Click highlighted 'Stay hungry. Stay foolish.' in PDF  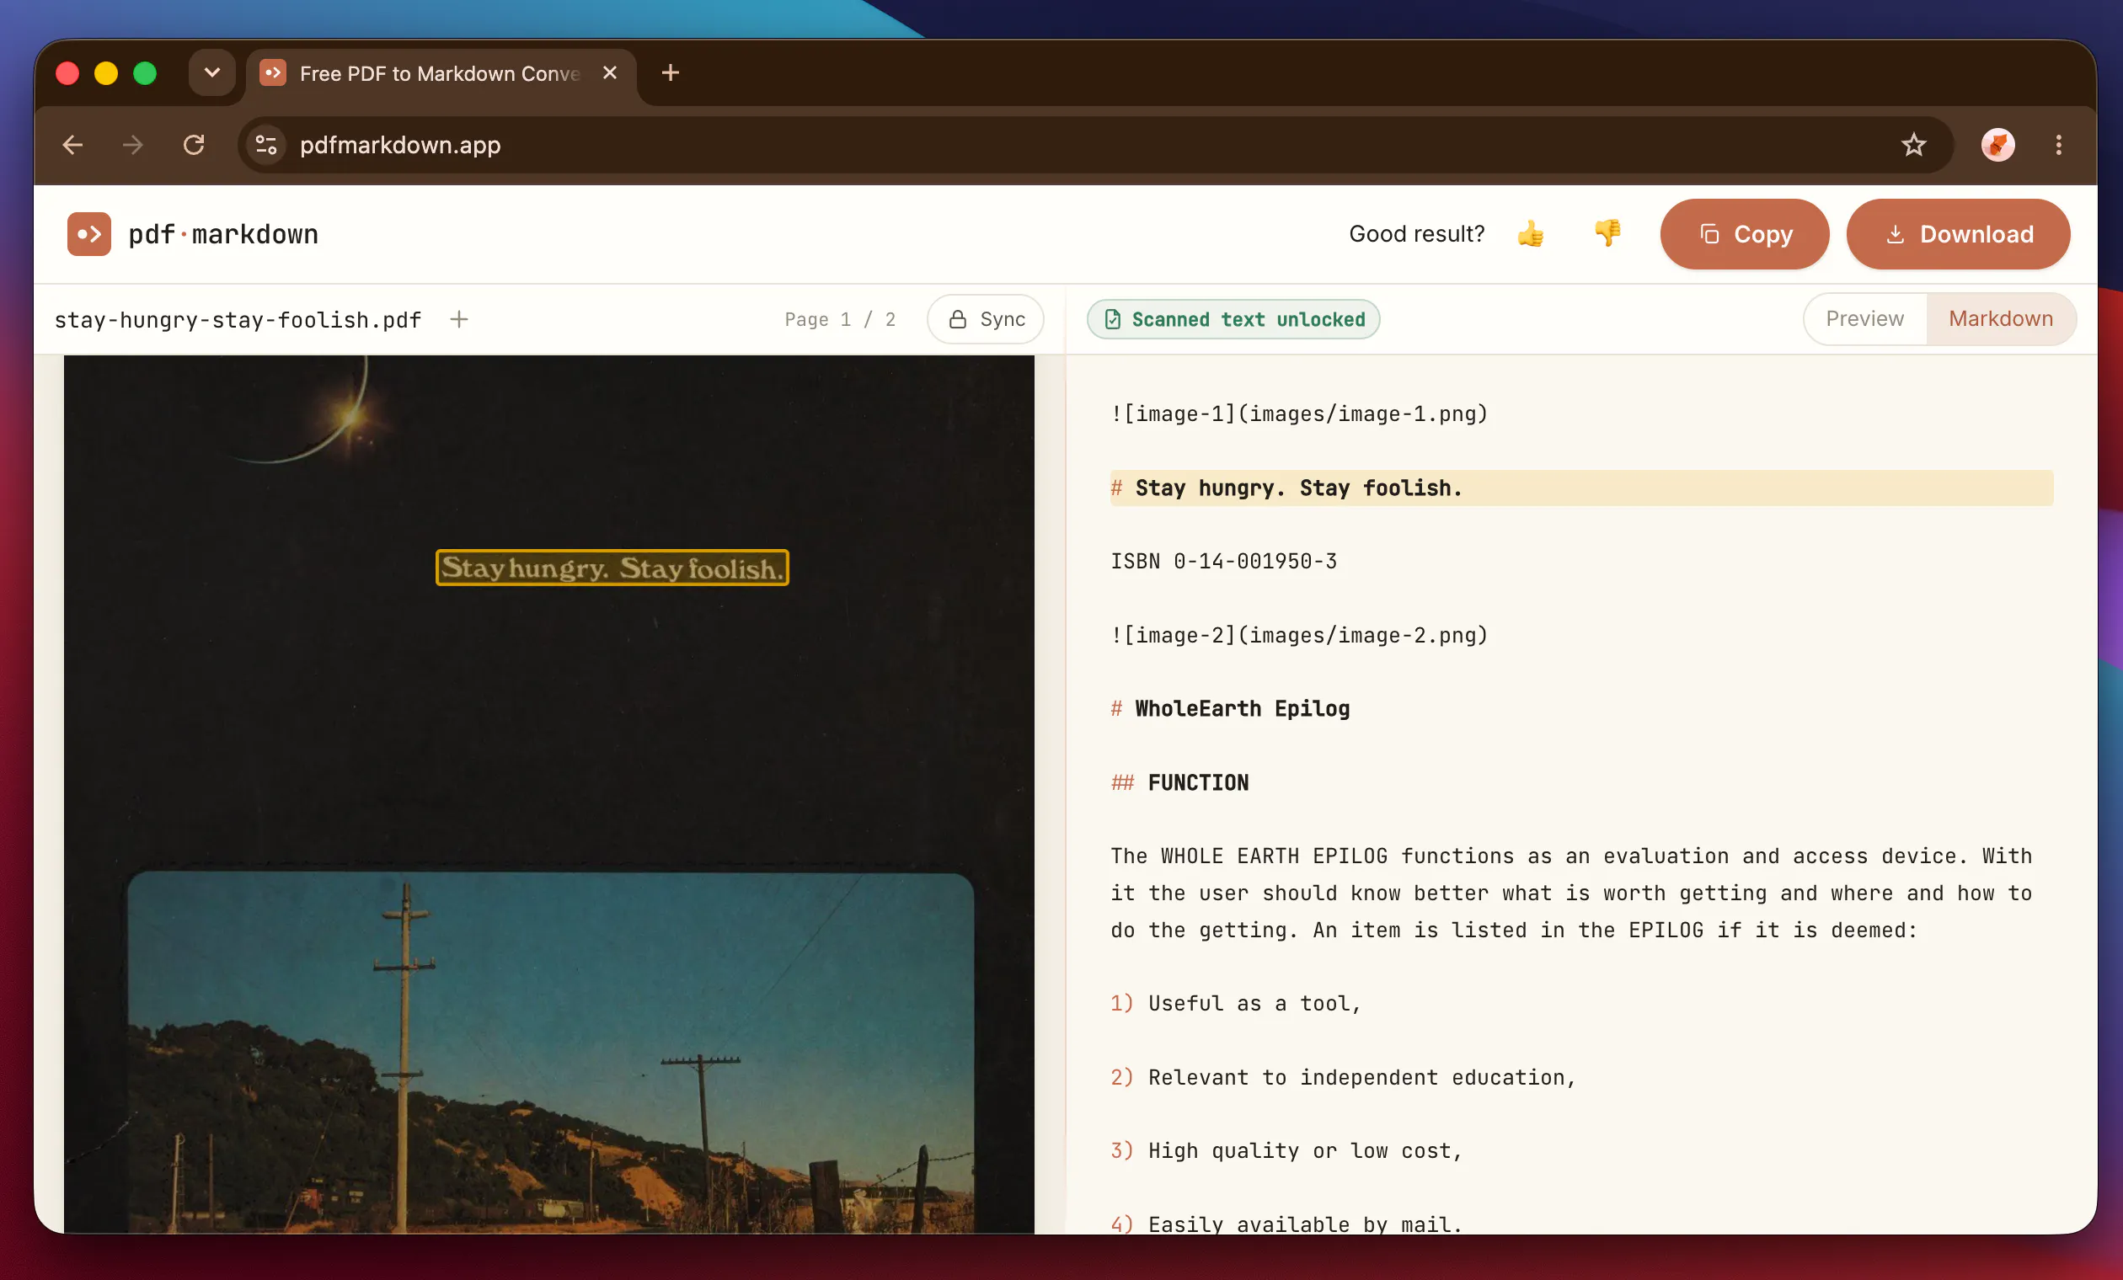(612, 568)
